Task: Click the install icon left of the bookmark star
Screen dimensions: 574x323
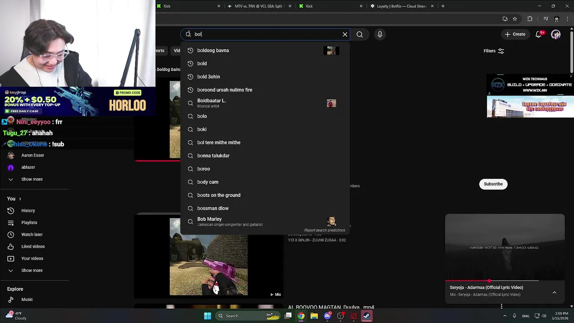Action: (505, 19)
